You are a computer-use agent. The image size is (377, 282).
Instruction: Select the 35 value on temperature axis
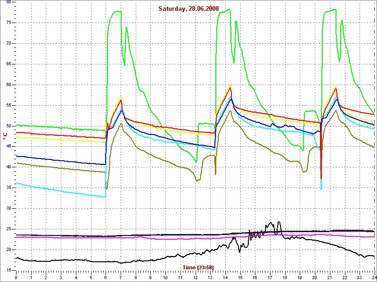click(8, 188)
